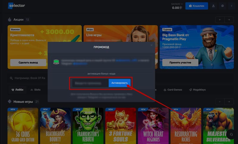Viewport: 238px width, 144px height.
Task: Click the Selector logo in header
Action: click(x=17, y=6)
